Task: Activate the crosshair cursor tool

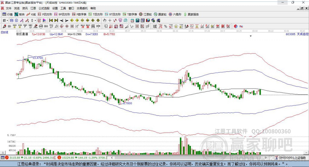Action: tap(110, 20)
